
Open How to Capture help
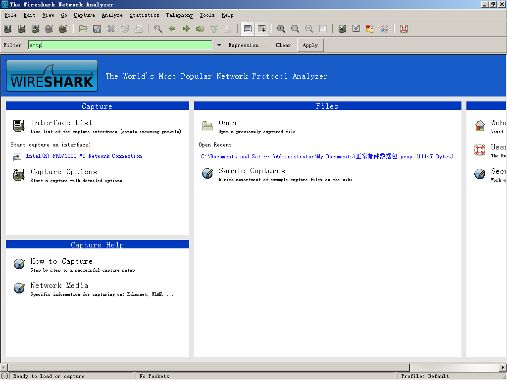pyautogui.click(x=61, y=261)
